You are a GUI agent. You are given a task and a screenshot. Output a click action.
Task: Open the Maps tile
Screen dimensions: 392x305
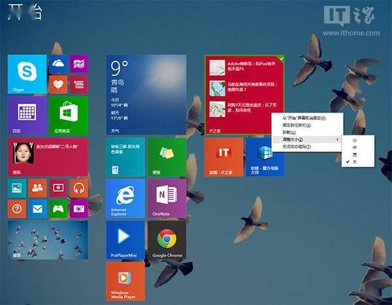79,64
